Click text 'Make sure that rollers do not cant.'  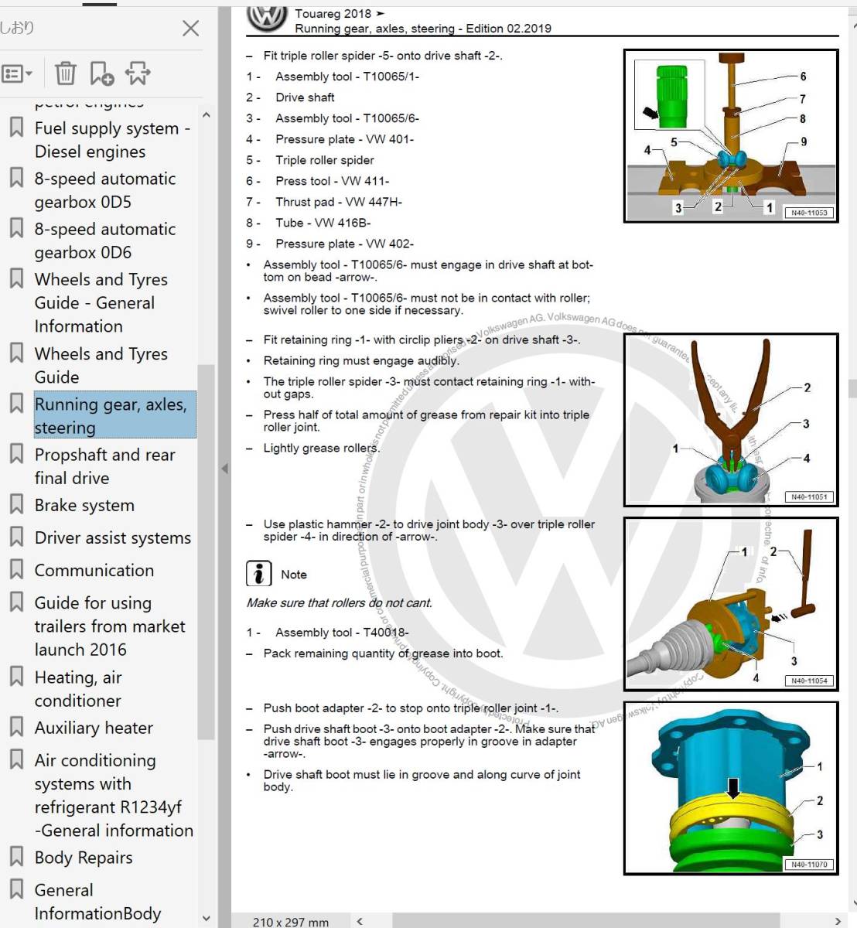340,603
